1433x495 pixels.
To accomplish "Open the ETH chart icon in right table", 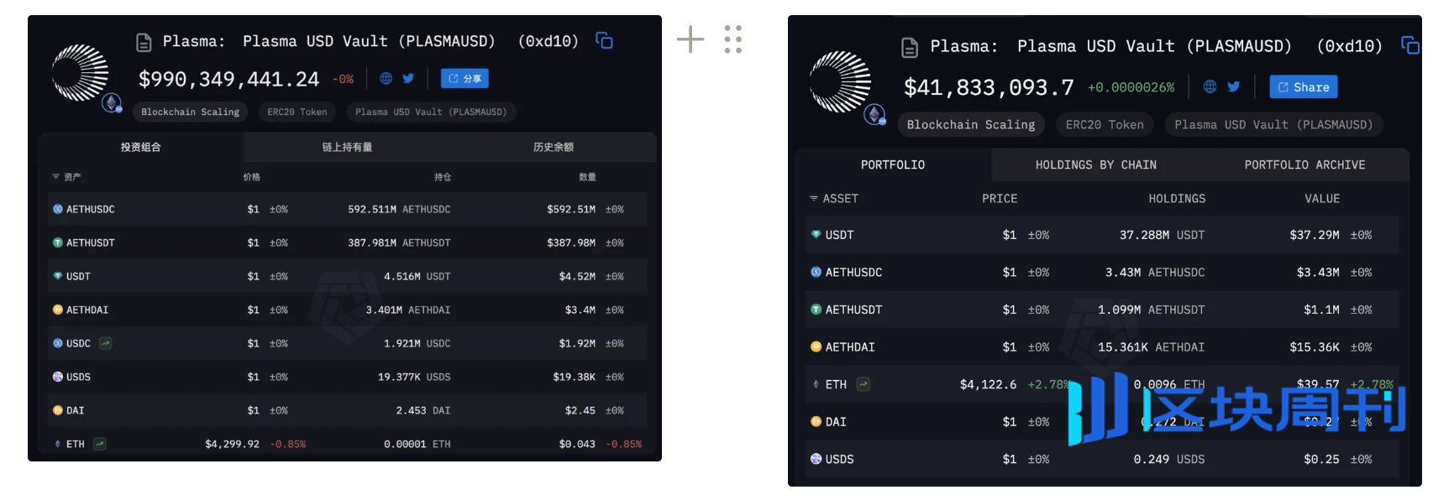I will [x=863, y=384].
